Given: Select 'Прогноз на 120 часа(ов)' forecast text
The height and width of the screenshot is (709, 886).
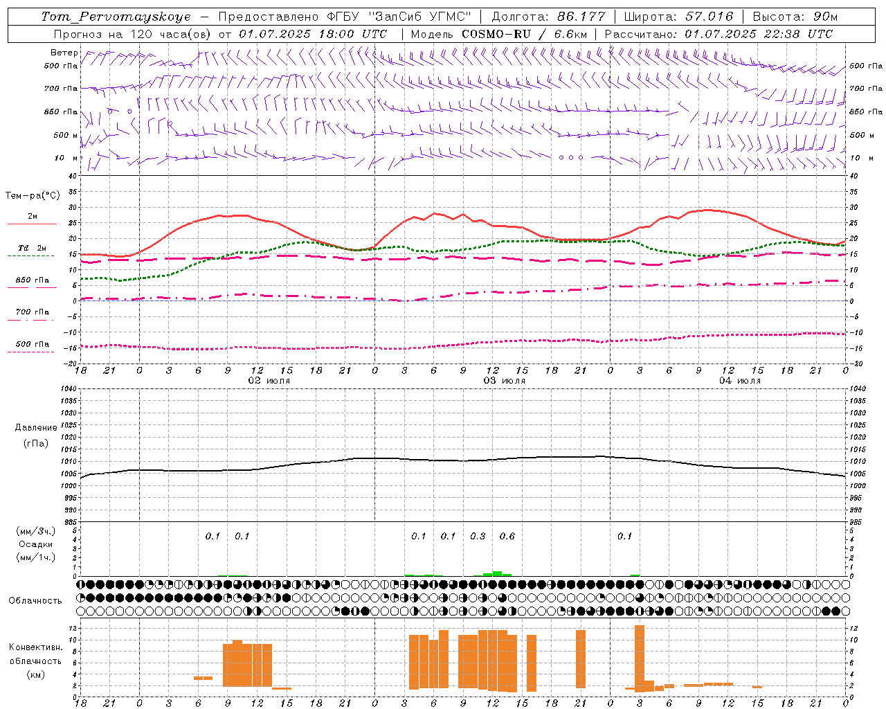Looking at the screenshot, I should click(133, 34).
